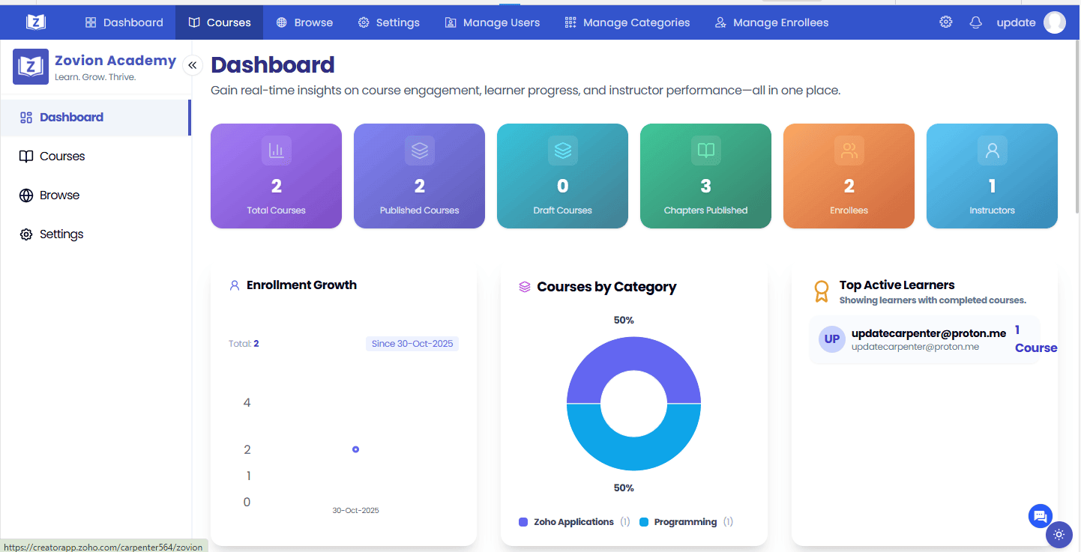The height and width of the screenshot is (552, 1081).
Task: Open Manage Users in top navigation
Action: click(x=492, y=22)
